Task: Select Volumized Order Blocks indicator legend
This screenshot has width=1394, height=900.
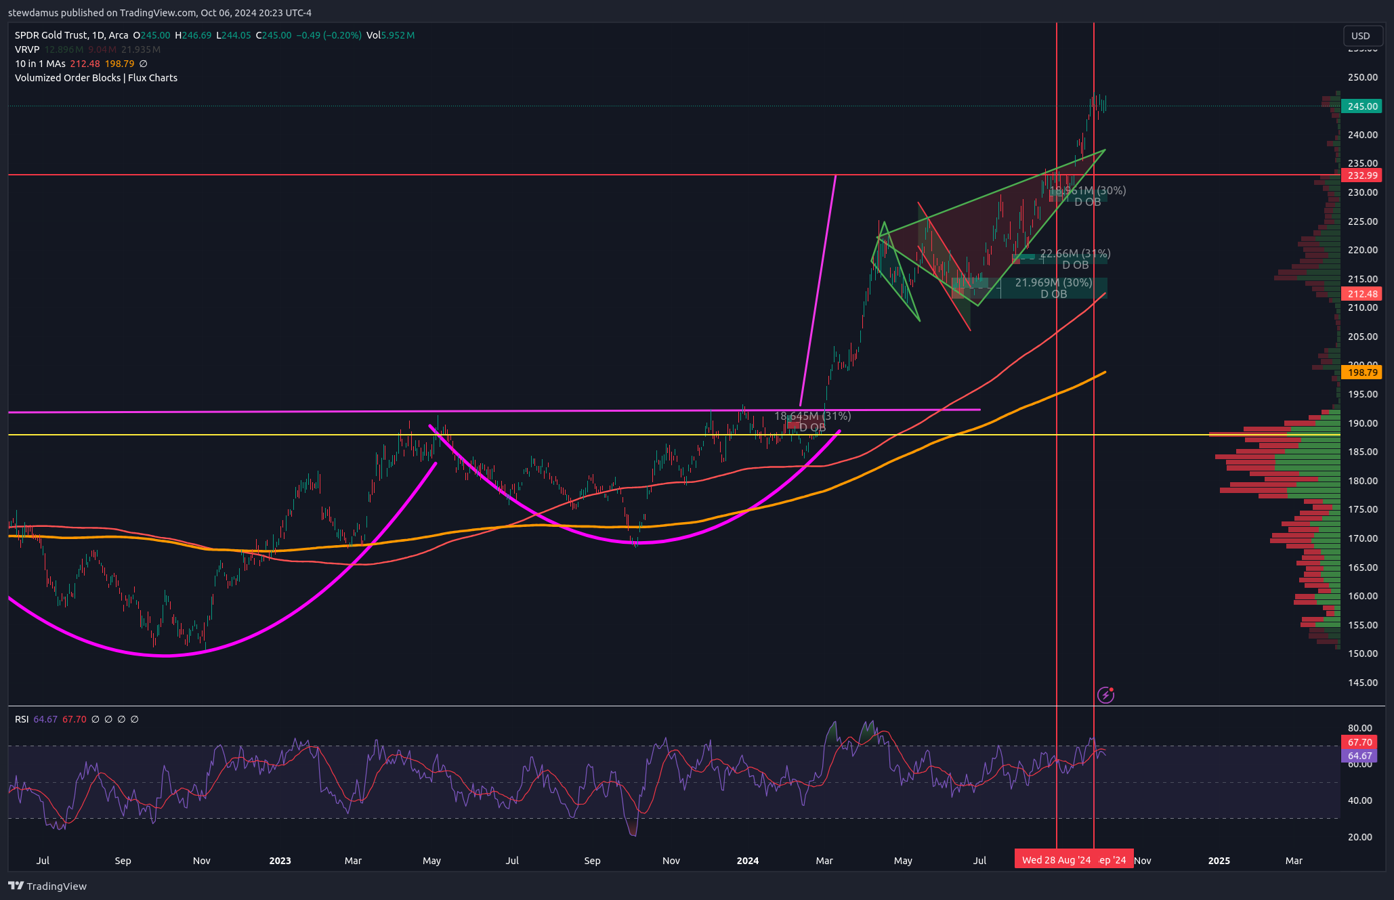Action: coord(96,78)
